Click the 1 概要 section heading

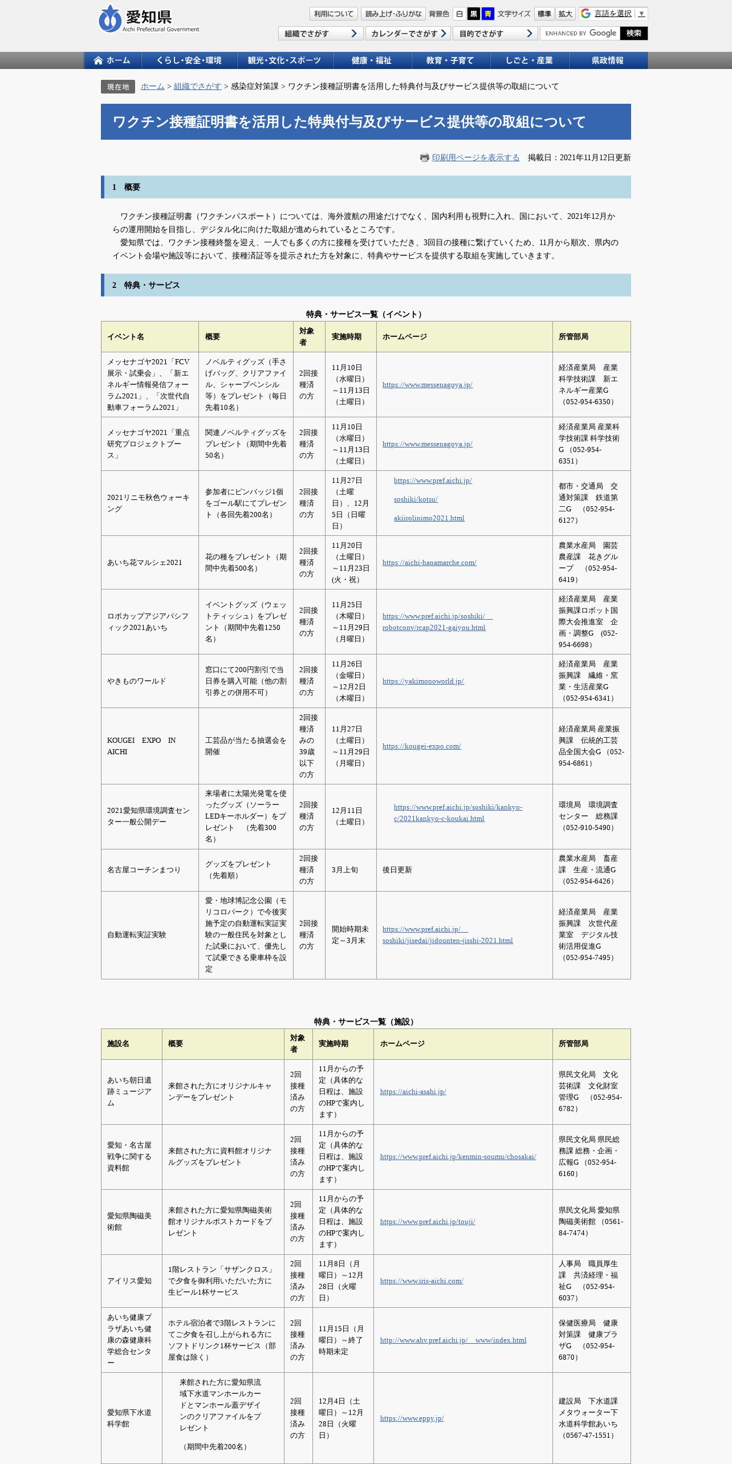click(x=366, y=187)
